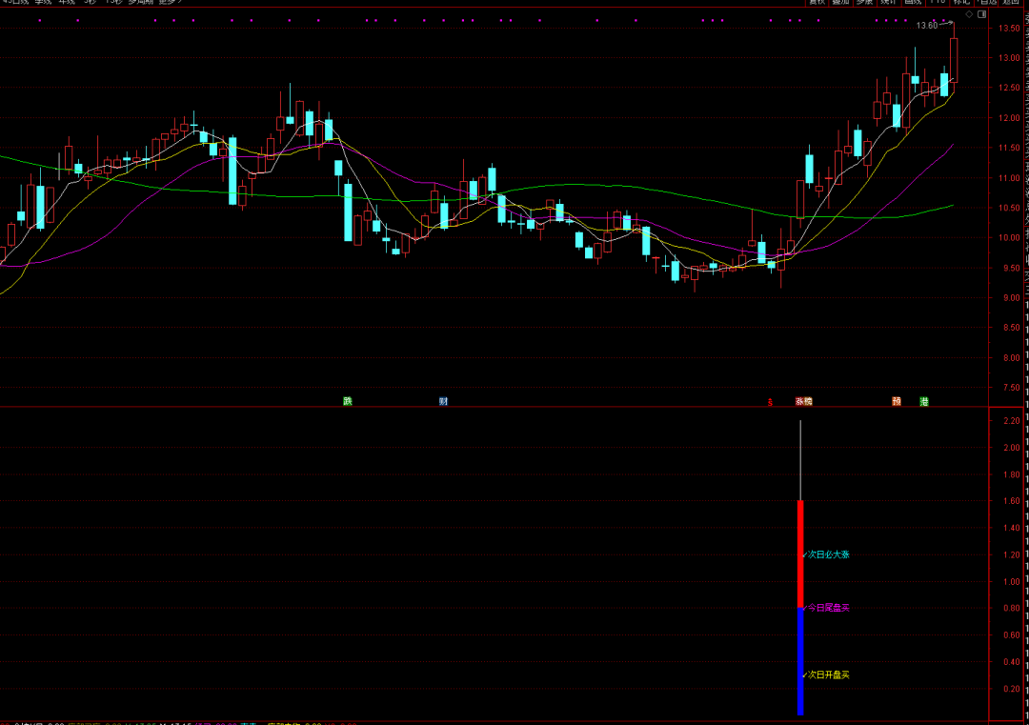This screenshot has width=1029, height=725.
Task: Click the 次日必大涨 signal label
Action: 828,554
